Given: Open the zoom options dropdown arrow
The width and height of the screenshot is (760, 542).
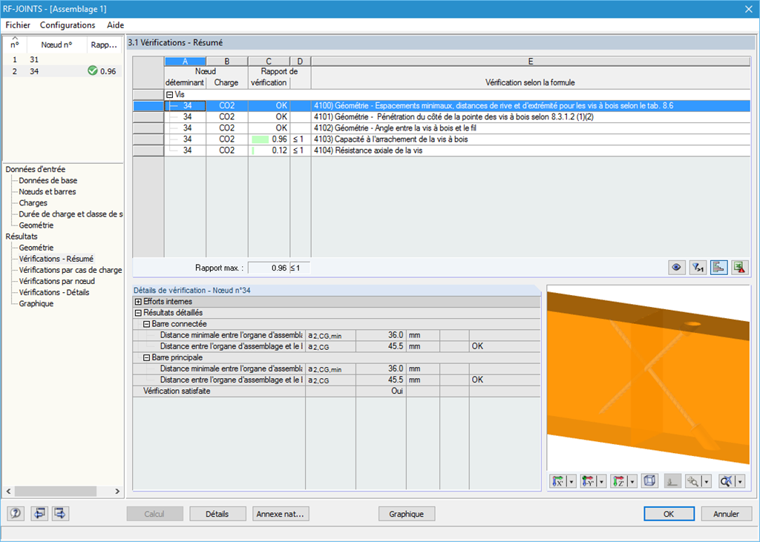Looking at the screenshot, I should coord(707,481).
